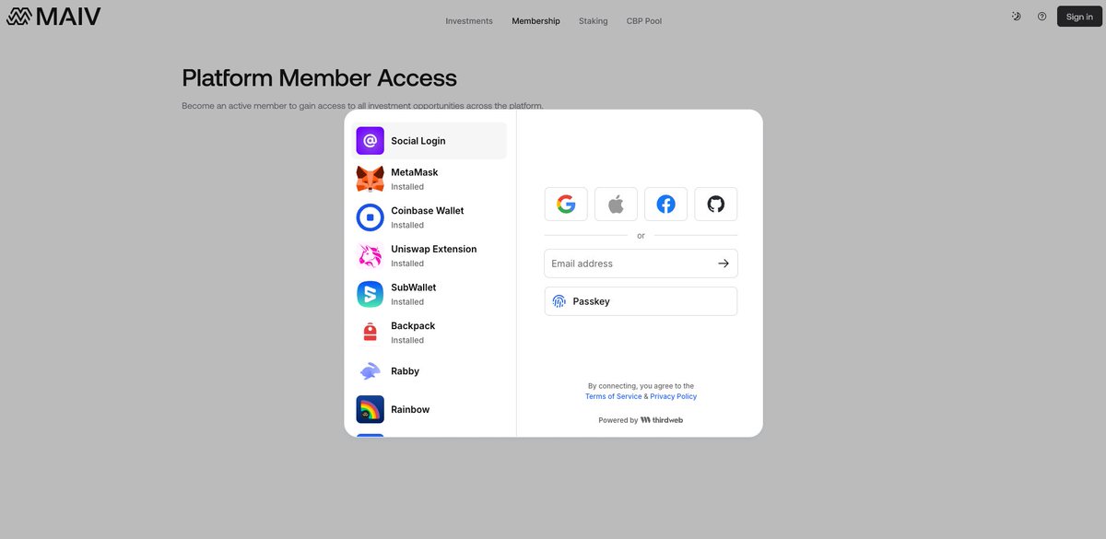Click the Social Login @ icon
Viewport: 1106px width, 539px height.
[370, 141]
